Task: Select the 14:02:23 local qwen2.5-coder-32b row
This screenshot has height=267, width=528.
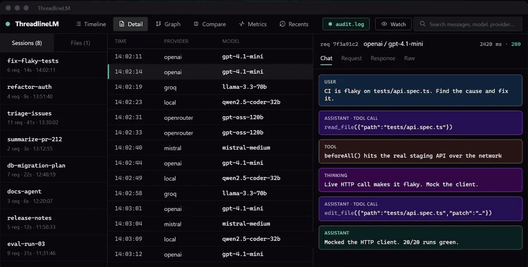Action: 210,102
